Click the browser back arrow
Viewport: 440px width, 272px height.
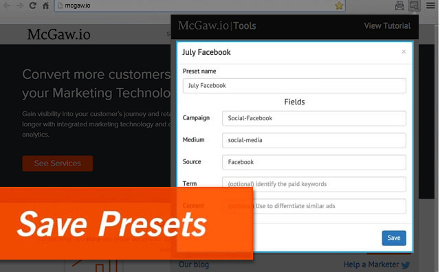(7, 5)
